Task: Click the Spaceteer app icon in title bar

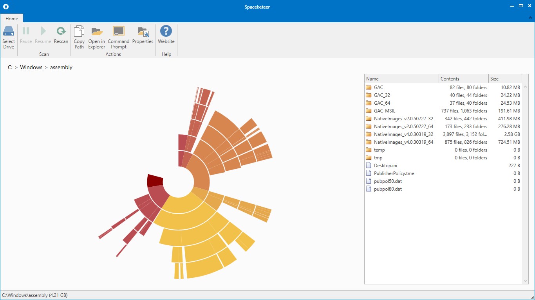Action: (x=6, y=7)
